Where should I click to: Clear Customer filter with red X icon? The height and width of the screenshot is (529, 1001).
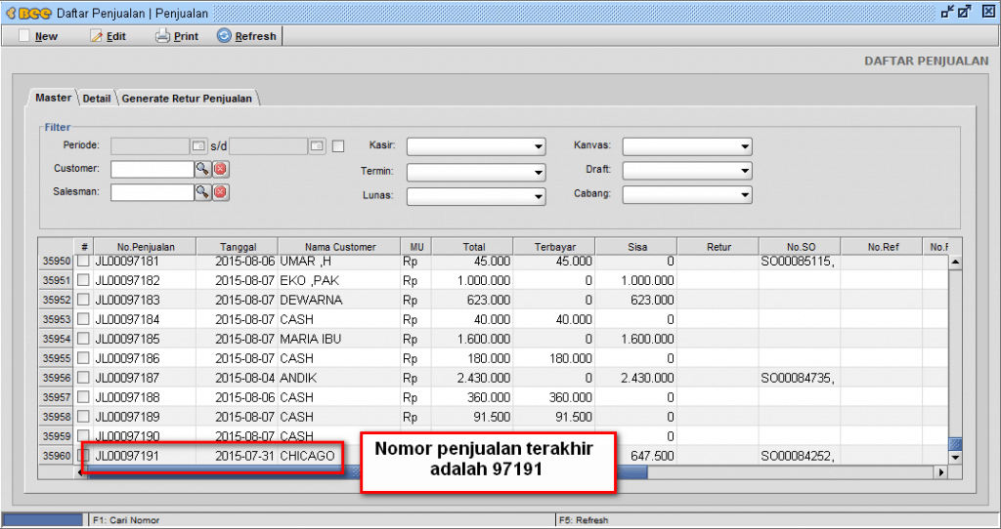221,169
